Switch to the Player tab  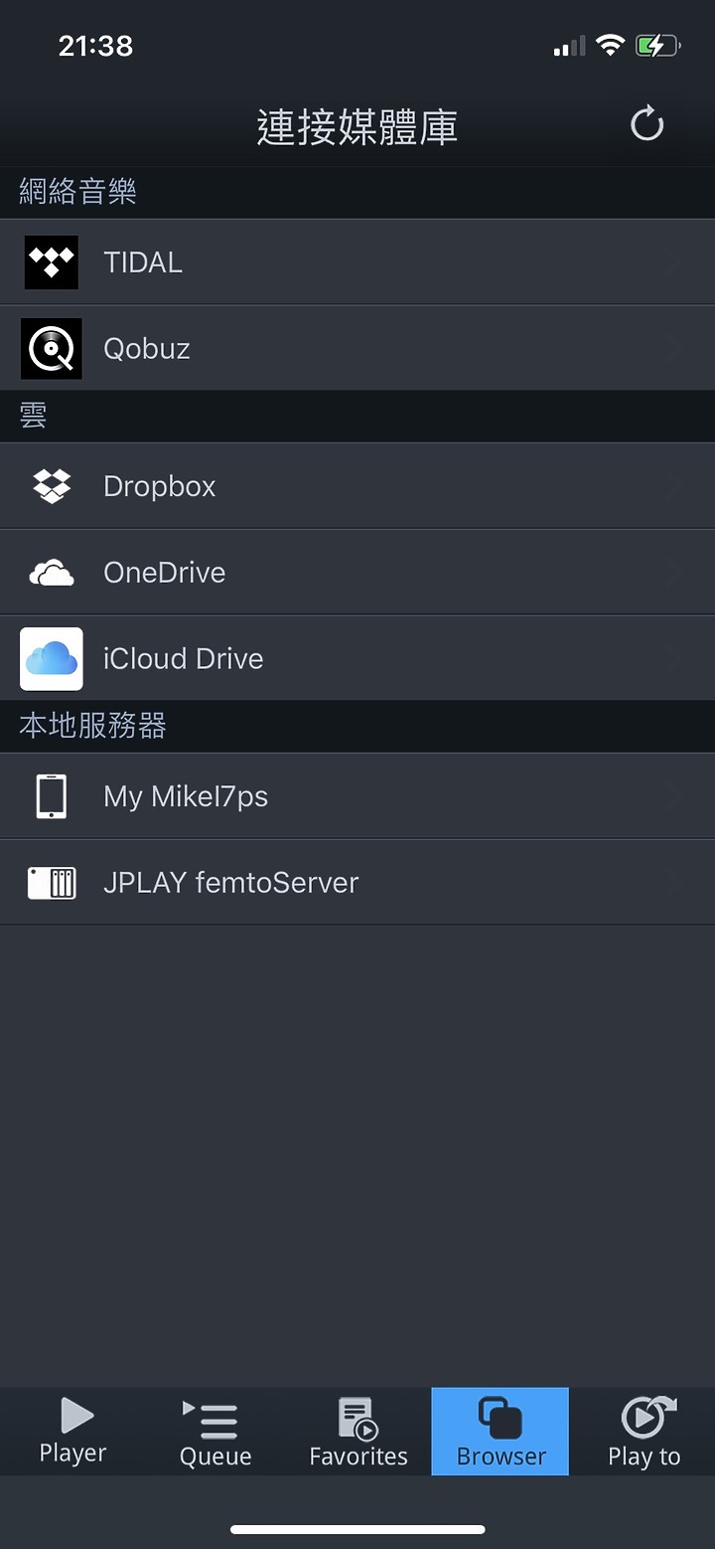pyautogui.click(x=72, y=1431)
